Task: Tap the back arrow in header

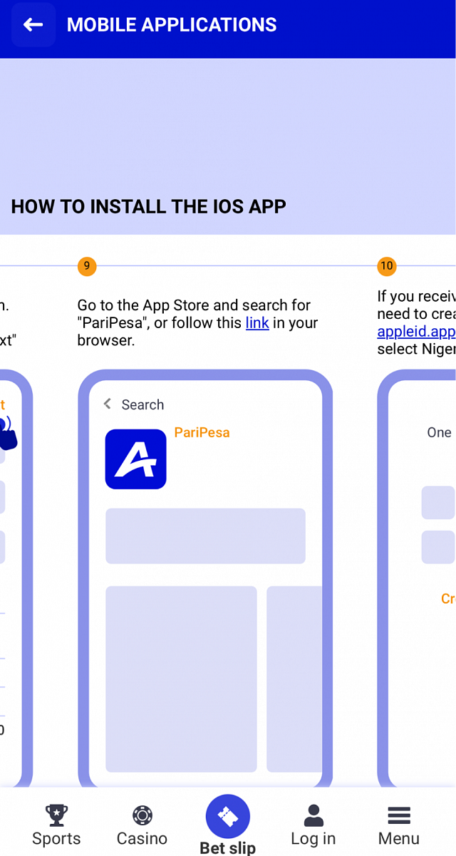Action: pyautogui.click(x=33, y=25)
